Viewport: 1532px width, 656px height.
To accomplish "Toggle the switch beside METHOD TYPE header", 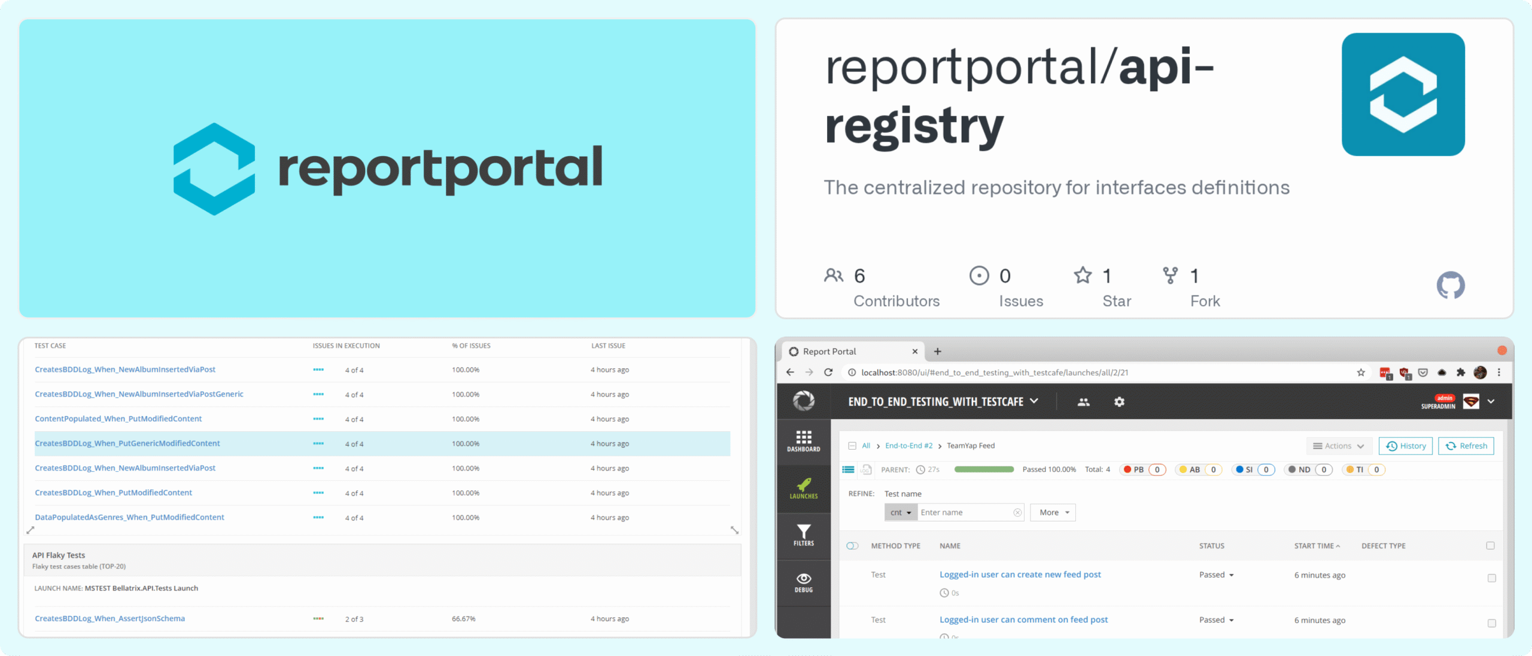I will click(852, 545).
